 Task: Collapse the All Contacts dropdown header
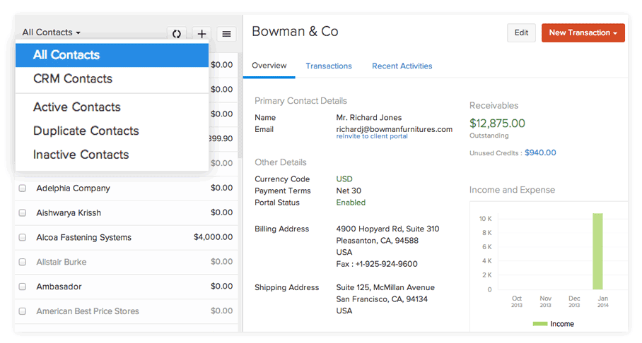tap(51, 32)
